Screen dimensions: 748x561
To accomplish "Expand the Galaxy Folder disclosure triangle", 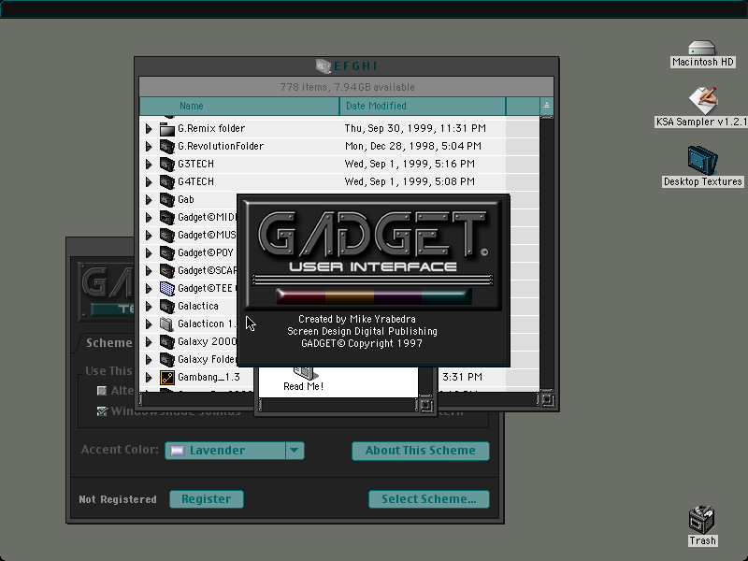I will point(149,359).
